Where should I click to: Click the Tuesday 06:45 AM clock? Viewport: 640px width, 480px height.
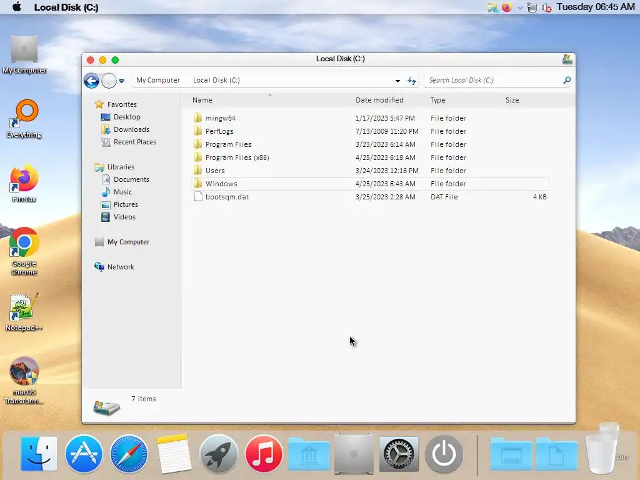tap(596, 7)
